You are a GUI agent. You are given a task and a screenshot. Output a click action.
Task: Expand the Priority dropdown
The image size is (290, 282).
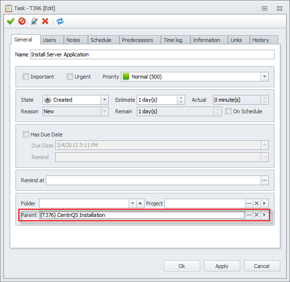[x=264, y=77]
